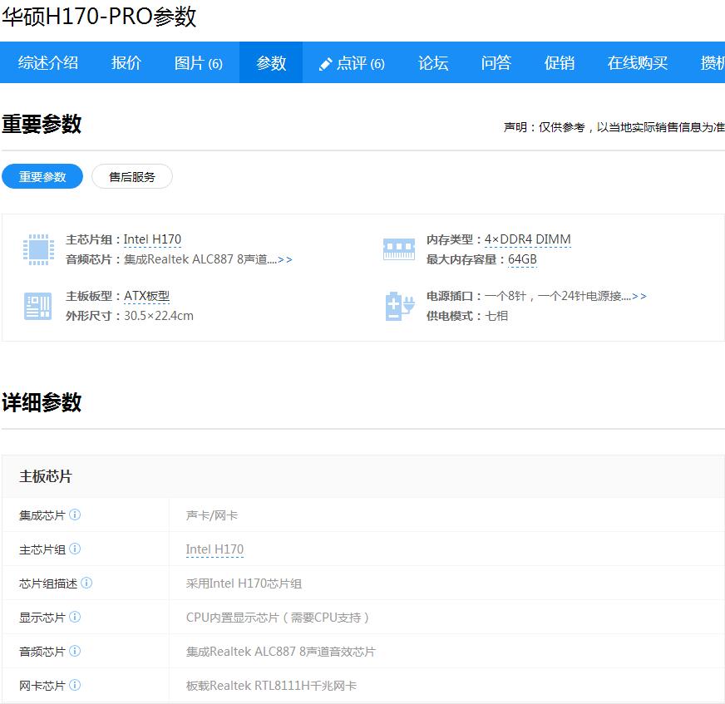725x704 pixels.
Task: Click info icon next to 主芯片组
Action: (x=75, y=549)
